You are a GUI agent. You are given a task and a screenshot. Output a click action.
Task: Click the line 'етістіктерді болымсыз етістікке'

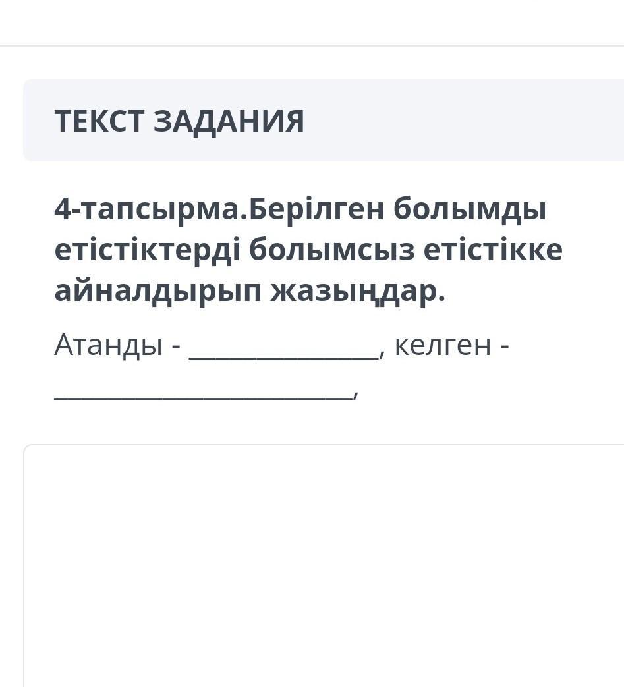click(308, 250)
